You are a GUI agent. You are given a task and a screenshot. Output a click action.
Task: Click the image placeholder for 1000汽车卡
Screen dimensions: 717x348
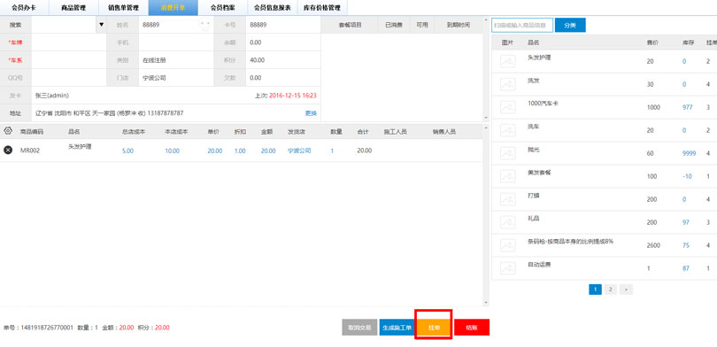click(508, 107)
